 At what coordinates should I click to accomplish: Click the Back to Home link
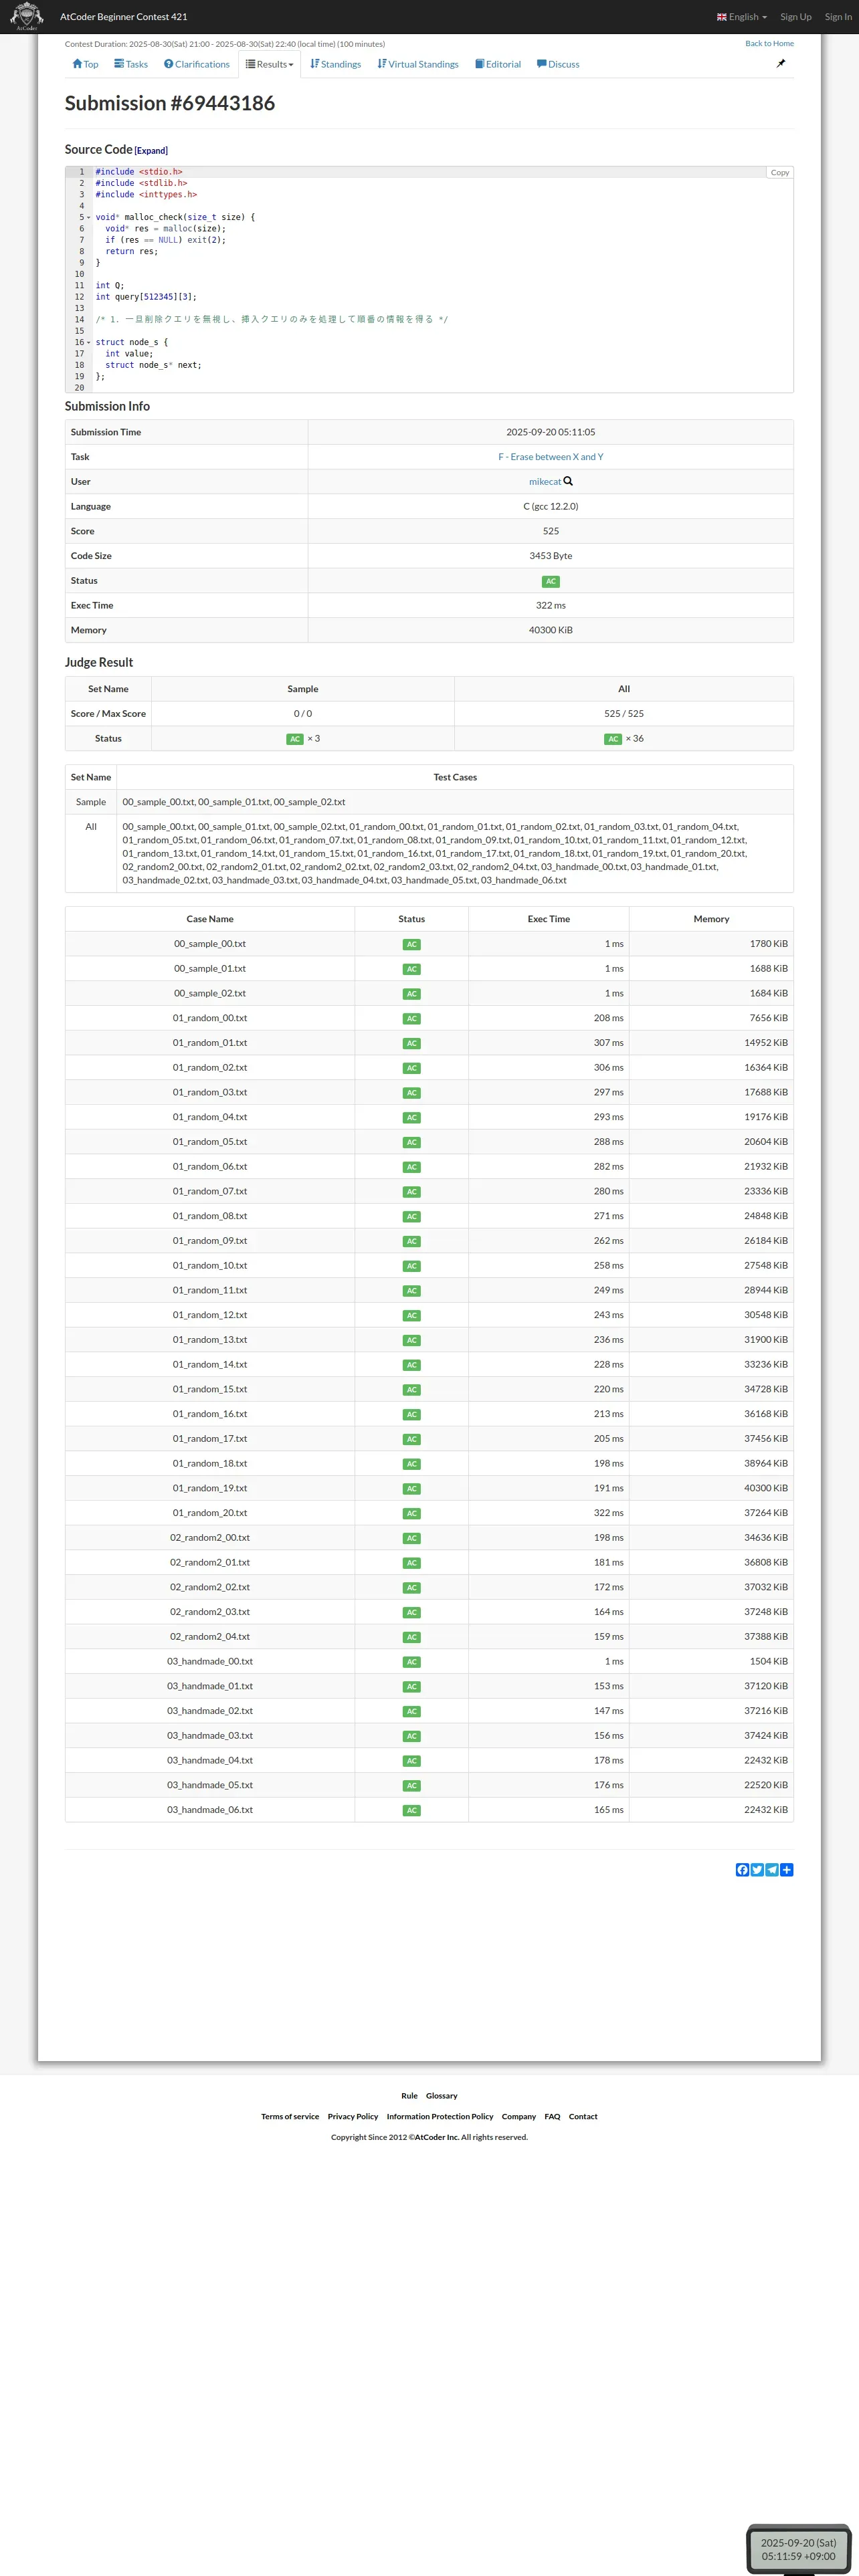[x=769, y=43]
